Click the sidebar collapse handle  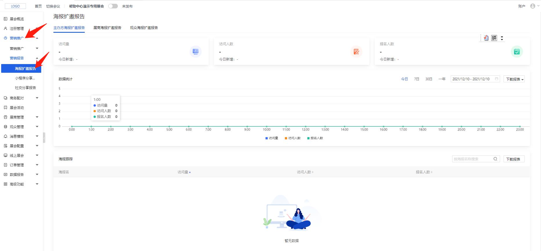pyautogui.click(x=44, y=138)
